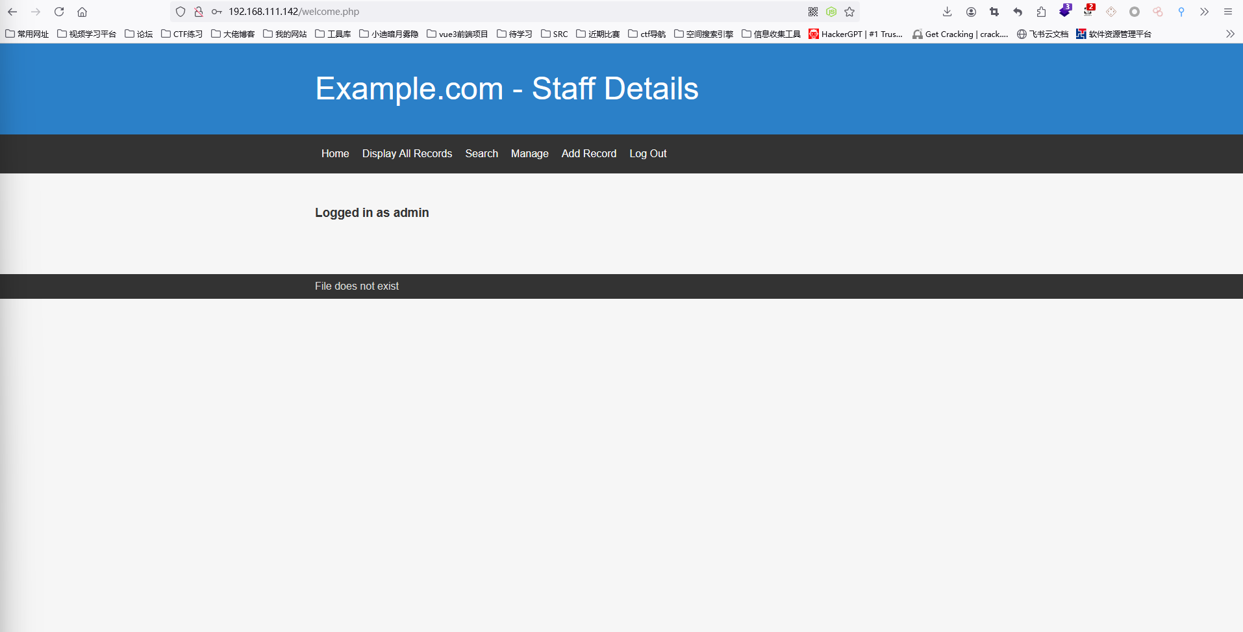Viewport: 1243px width, 632px height.
Task: Open the downloads panel
Action: 948,12
